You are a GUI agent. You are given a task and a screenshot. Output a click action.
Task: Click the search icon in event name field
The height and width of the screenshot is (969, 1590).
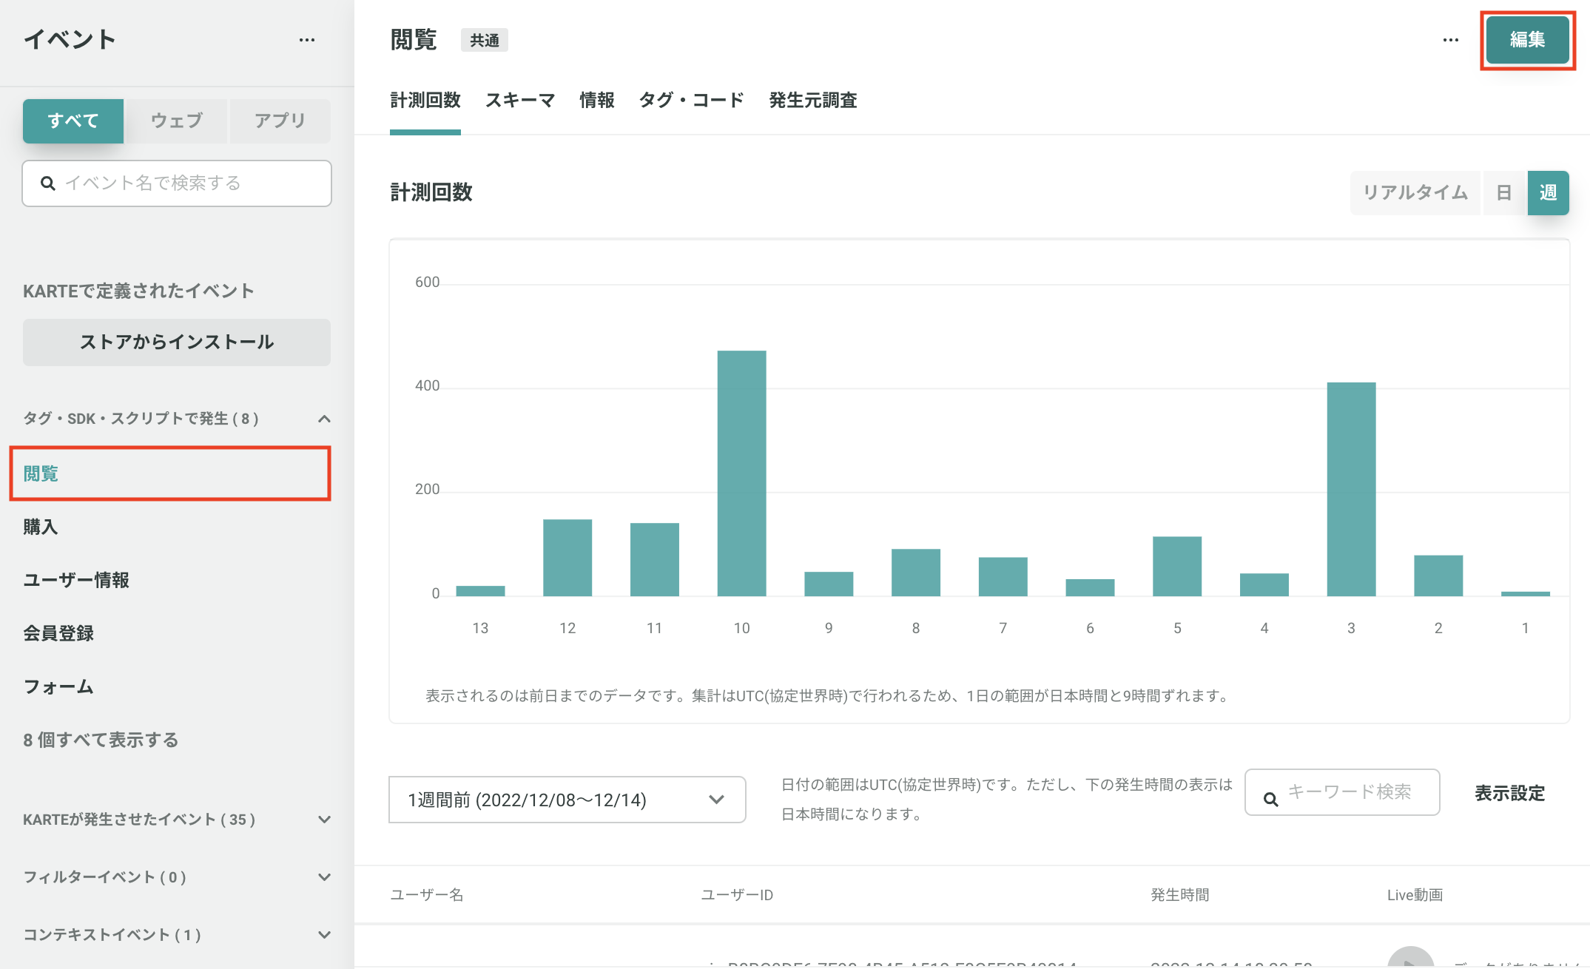click(x=48, y=183)
